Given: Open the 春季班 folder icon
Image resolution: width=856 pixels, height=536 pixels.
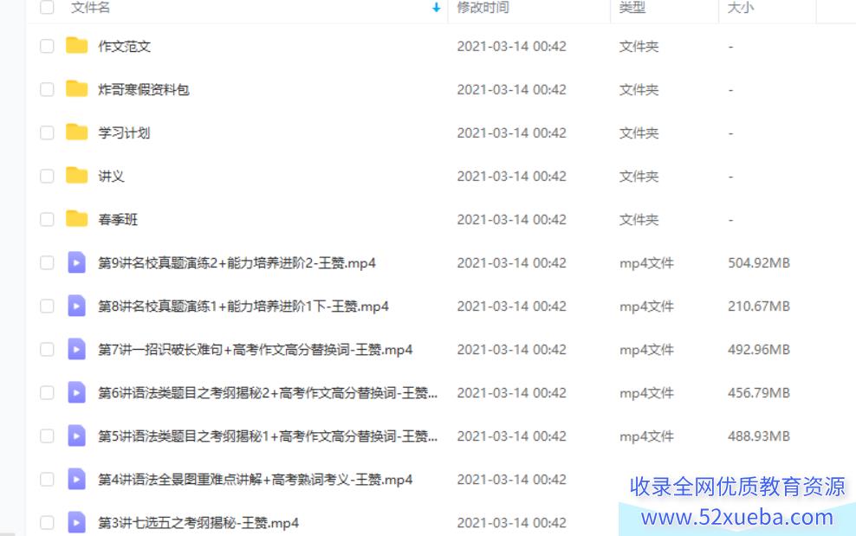Looking at the screenshot, I should (76, 219).
